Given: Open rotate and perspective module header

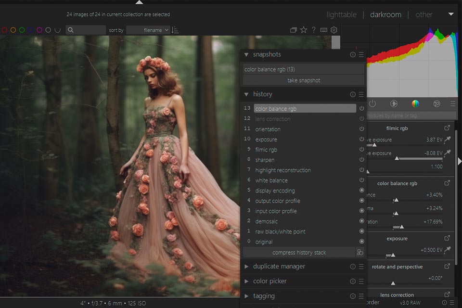Looking at the screenshot, I should click(x=397, y=267).
